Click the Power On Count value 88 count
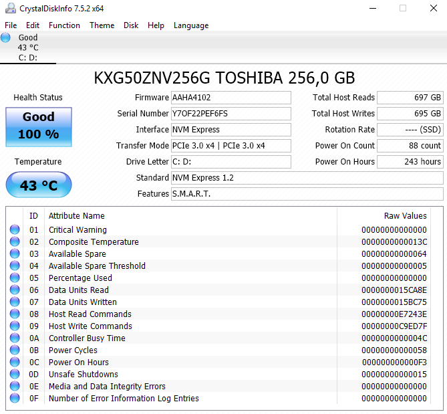Viewport: 447px width, 414px height. click(410, 146)
